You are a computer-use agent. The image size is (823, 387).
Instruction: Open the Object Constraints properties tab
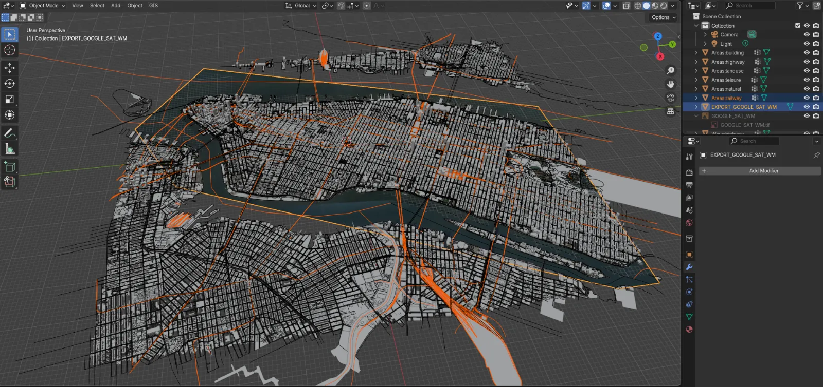689,304
